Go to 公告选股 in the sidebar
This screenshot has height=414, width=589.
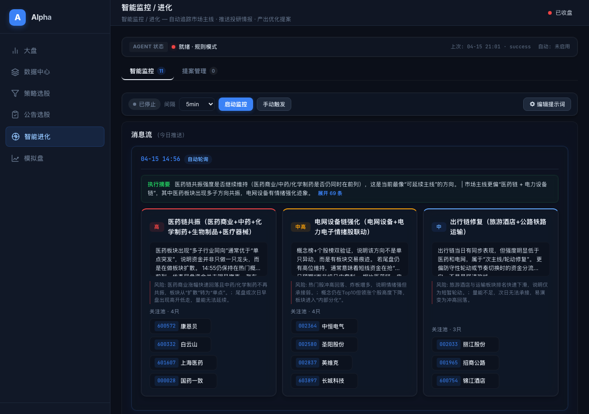point(55,115)
